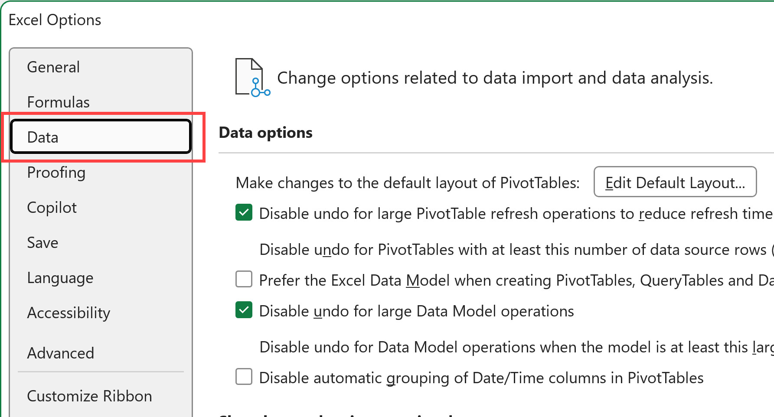Click the unchecked Data Model preference checkbox

click(x=244, y=279)
